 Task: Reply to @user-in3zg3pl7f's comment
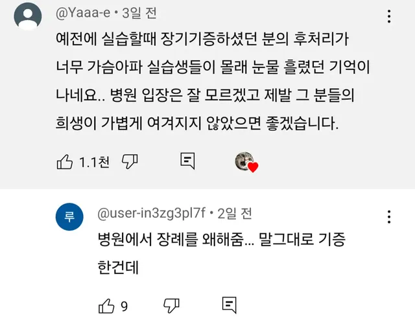[228, 305]
